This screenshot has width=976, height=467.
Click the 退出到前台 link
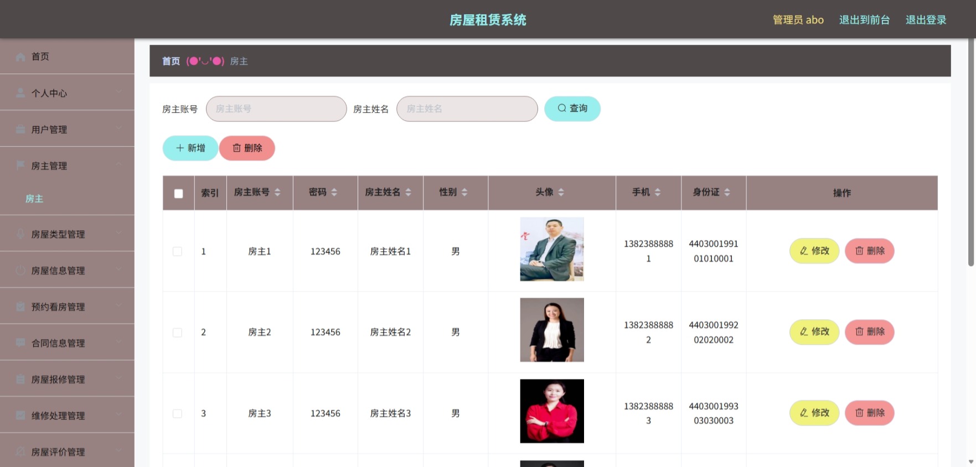(864, 20)
